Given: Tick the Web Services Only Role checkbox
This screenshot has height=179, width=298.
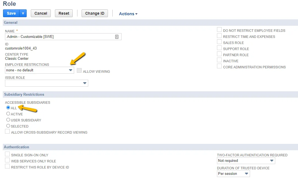Looking at the screenshot, I should [x=7, y=160].
